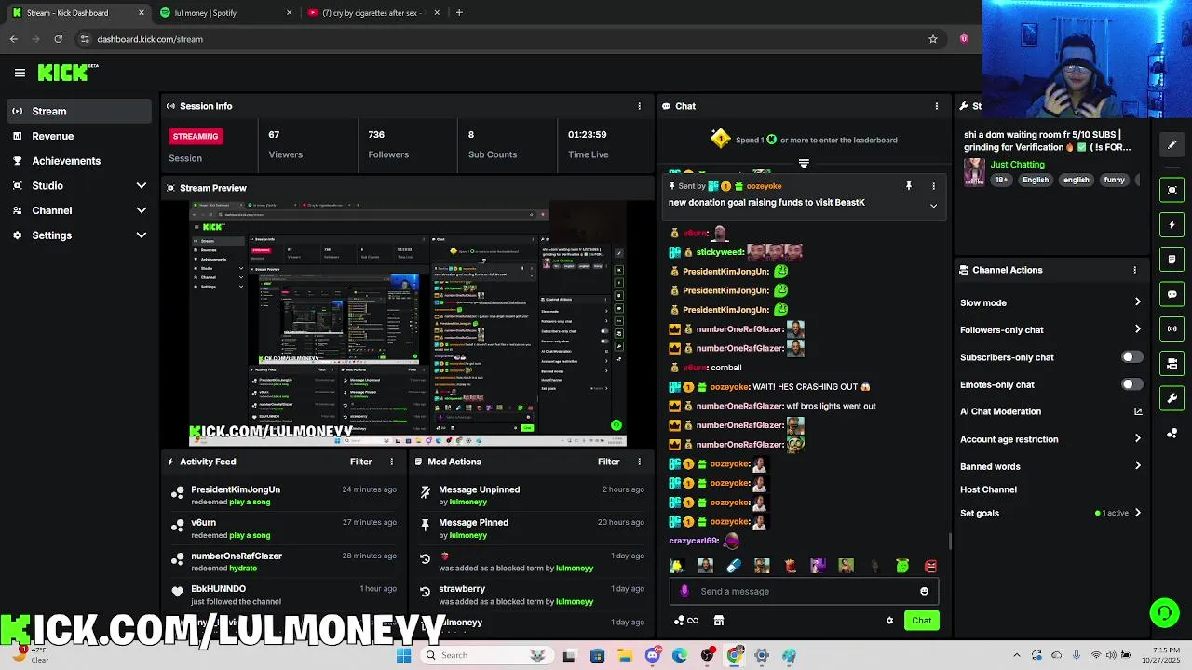The width and height of the screenshot is (1192, 670).
Task: Click the Send a message input field
Action: pyautogui.click(x=803, y=591)
